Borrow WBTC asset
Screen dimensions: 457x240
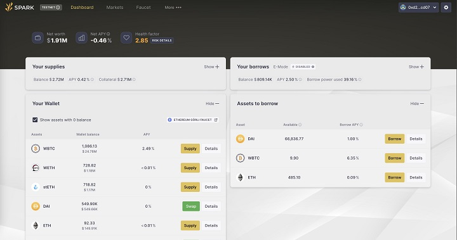point(395,158)
